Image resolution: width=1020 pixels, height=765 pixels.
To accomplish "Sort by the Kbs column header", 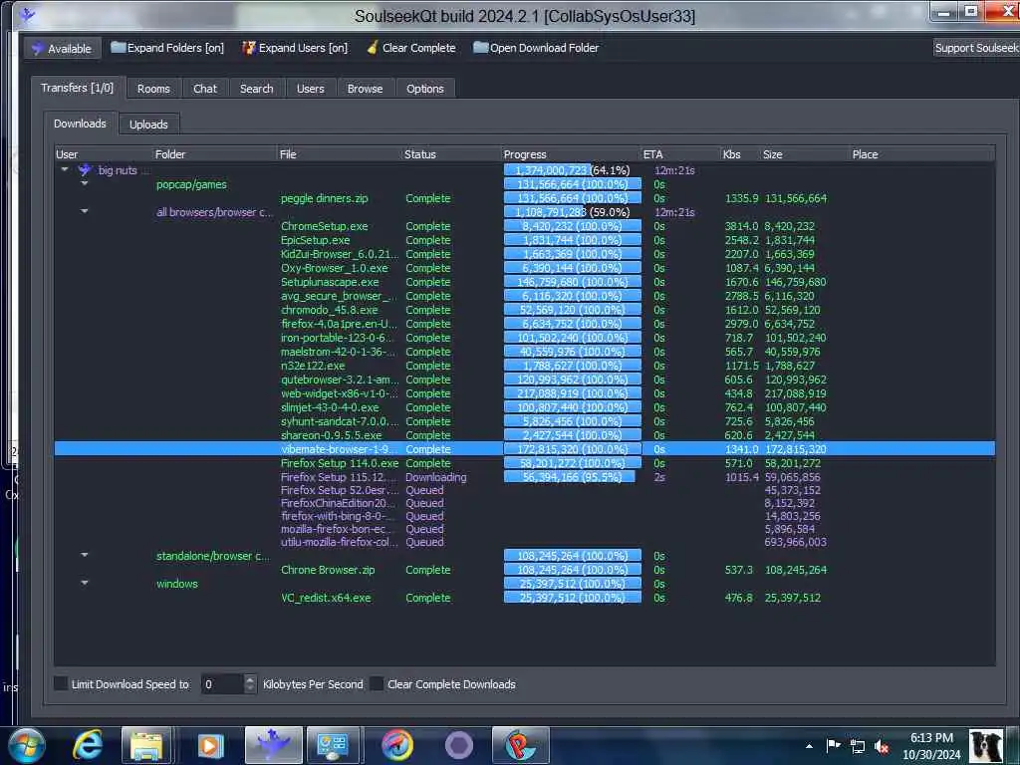I will point(741,154).
